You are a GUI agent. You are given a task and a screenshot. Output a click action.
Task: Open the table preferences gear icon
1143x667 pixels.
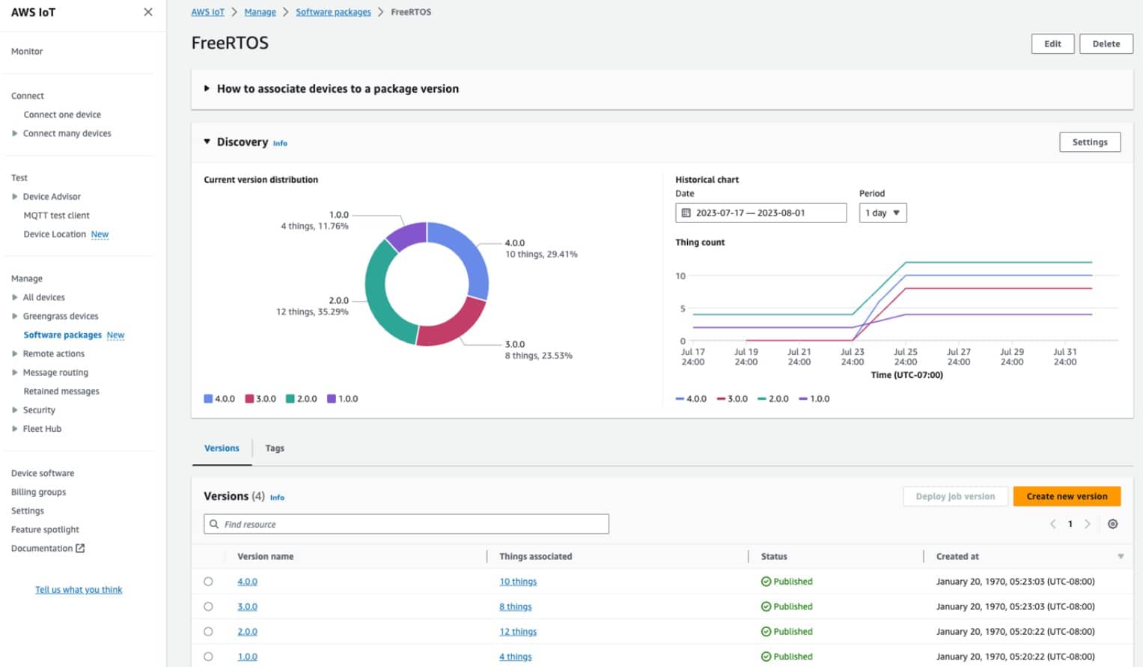[x=1113, y=524]
